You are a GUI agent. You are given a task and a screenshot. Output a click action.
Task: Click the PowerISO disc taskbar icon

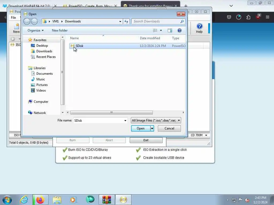pyautogui.click(x=123, y=200)
